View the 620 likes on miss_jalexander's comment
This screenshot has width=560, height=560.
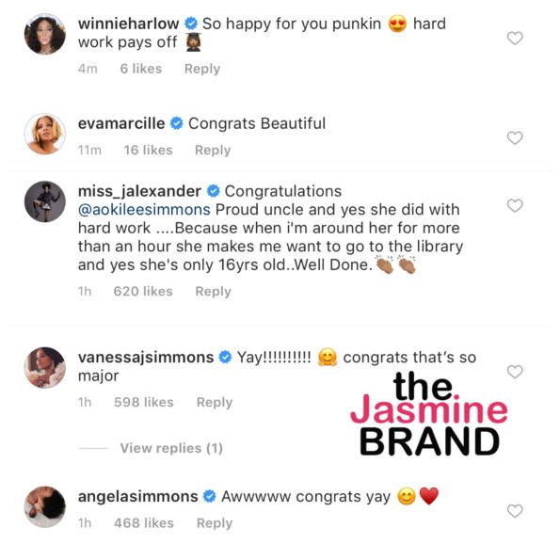143,292
